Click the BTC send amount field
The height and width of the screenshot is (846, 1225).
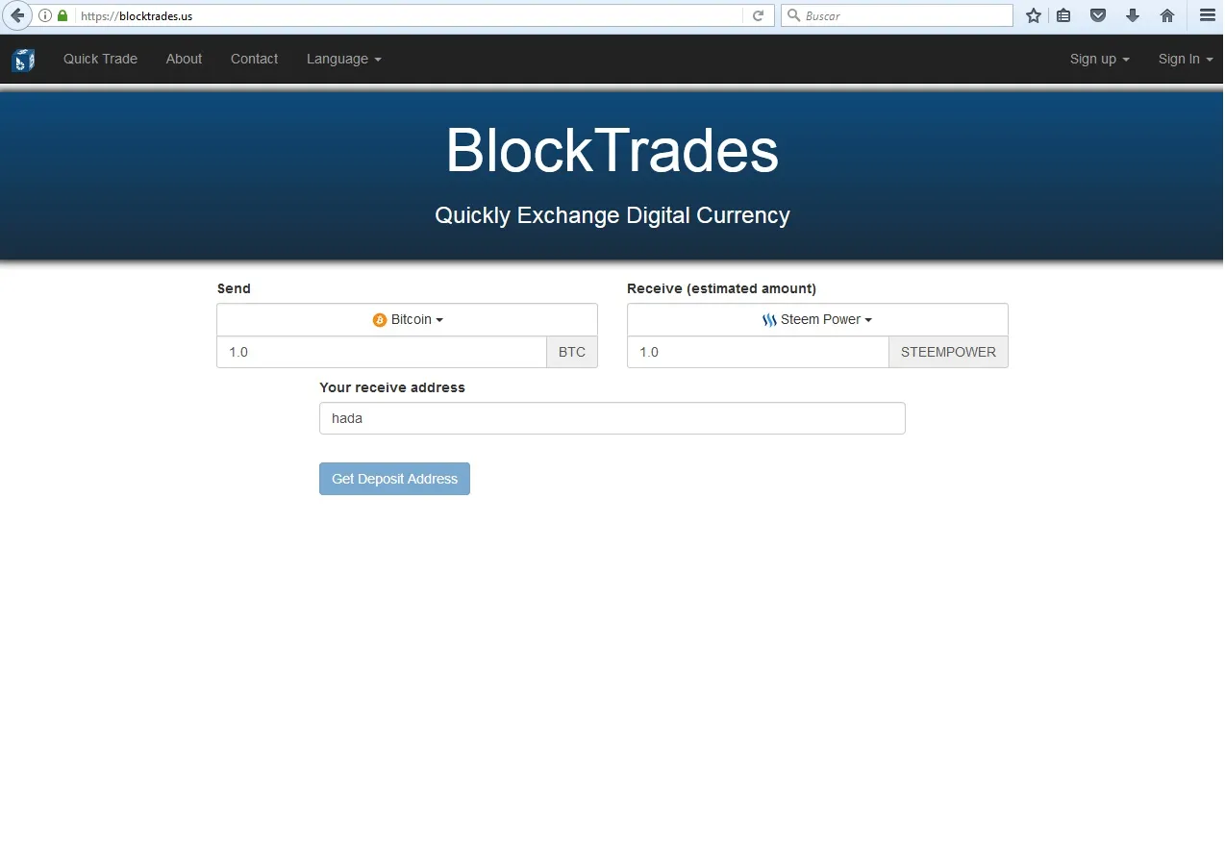click(x=382, y=352)
